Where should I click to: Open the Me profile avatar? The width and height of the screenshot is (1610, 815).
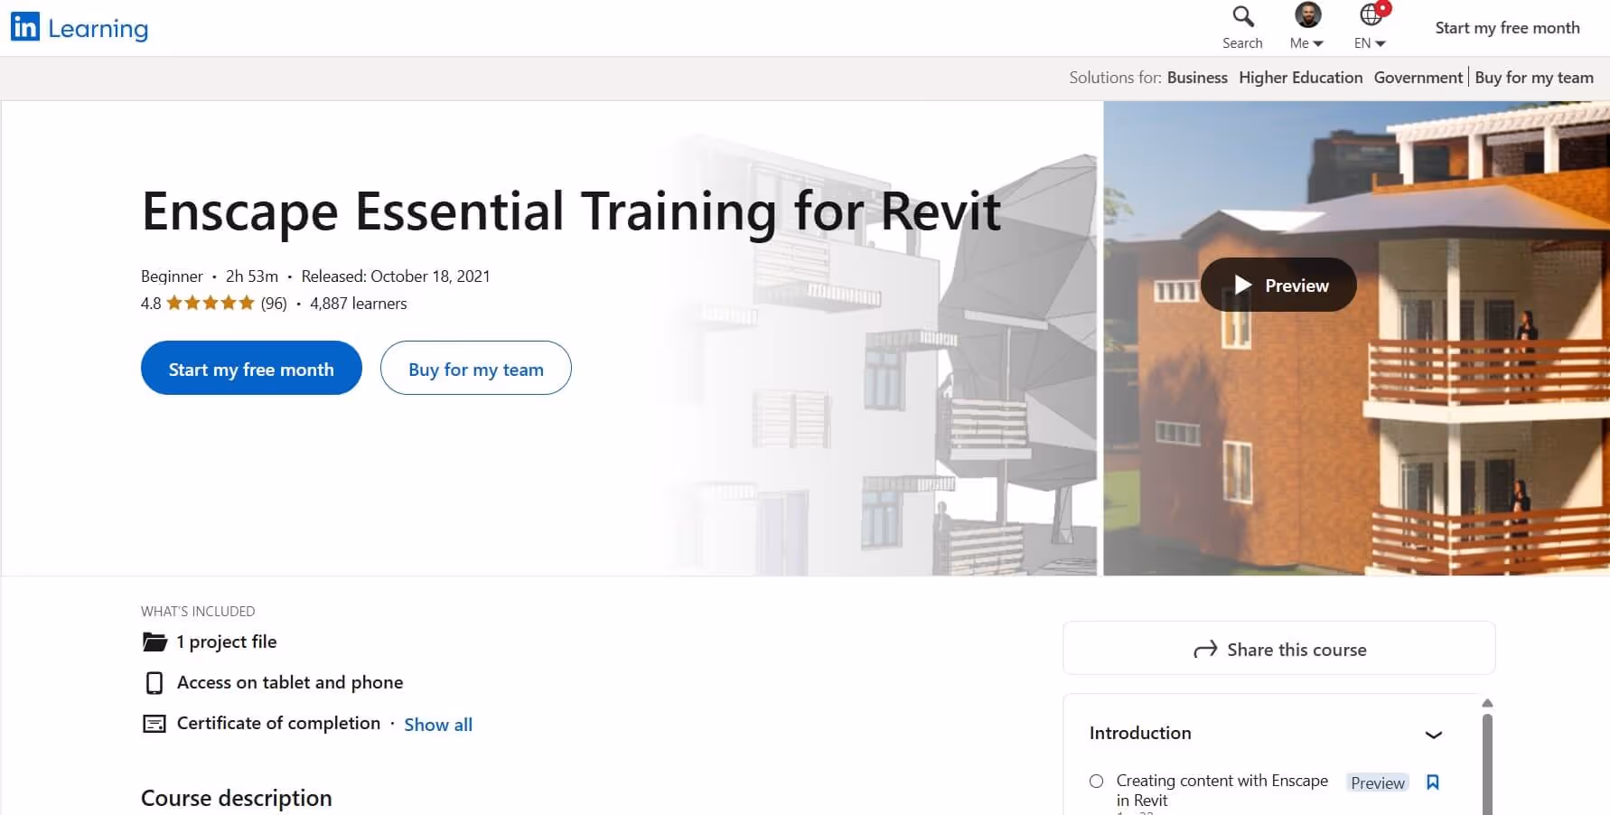(x=1307, y=15)
